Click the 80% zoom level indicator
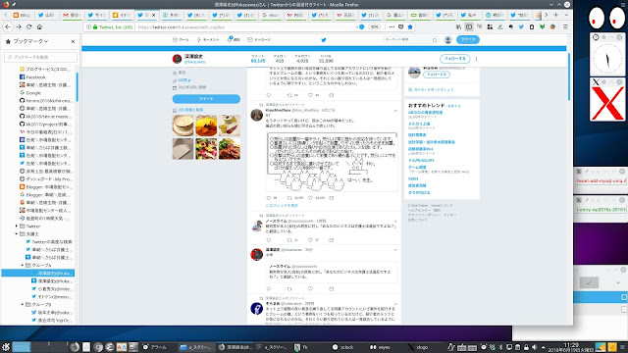Screen dimensions: 628x353 pyautogui.click(x=374, y=26)
